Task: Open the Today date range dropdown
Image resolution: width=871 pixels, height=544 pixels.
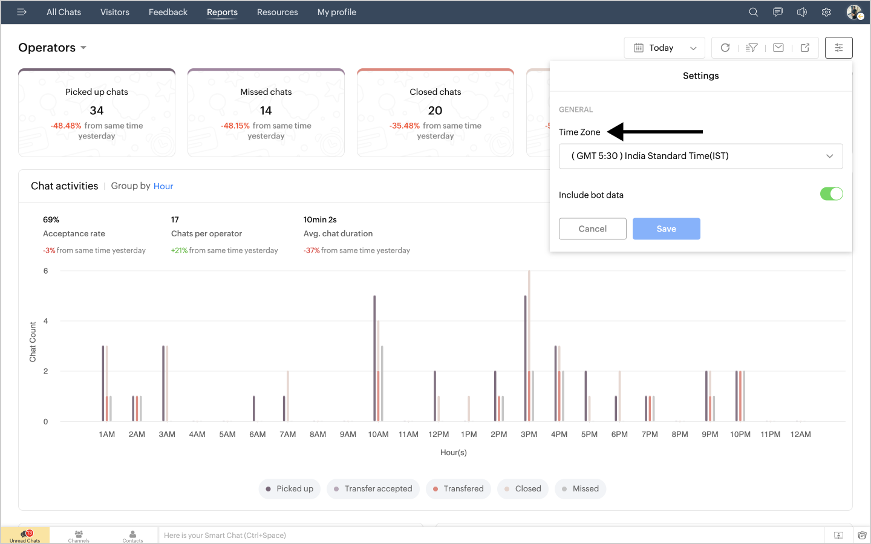Action: (x=664, y=48)
